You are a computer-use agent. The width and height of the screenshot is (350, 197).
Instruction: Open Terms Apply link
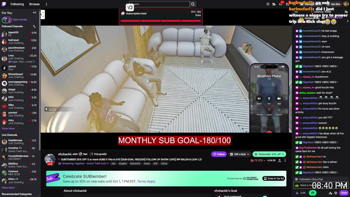(x=146, y=181)
